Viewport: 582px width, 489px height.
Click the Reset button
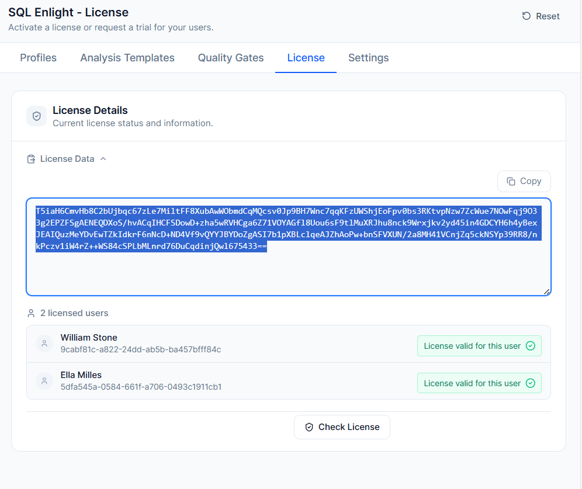(x=541, y=16)
